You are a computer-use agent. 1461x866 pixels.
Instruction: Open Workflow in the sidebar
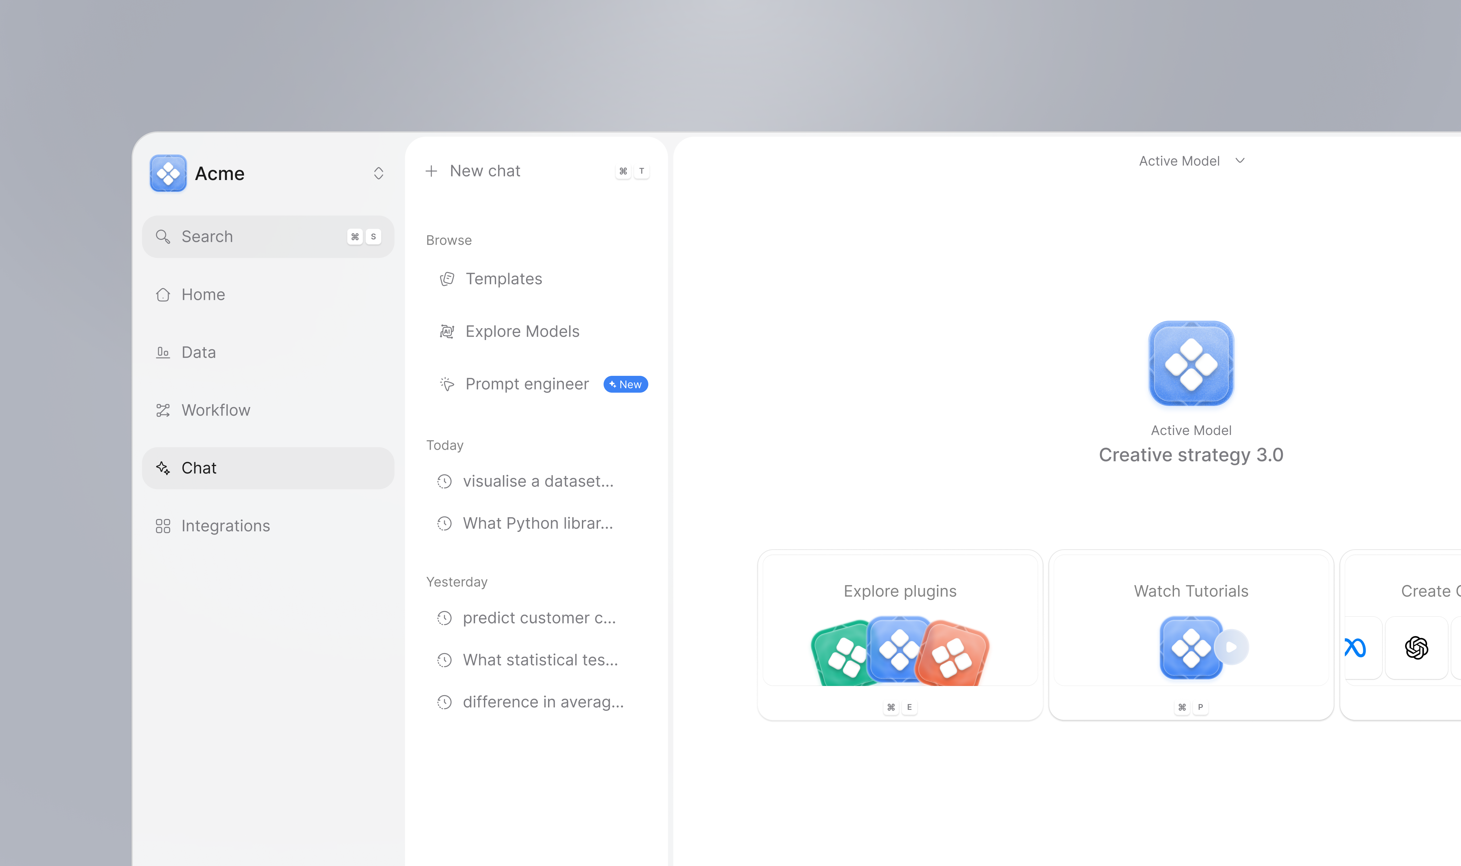point(268,410)
